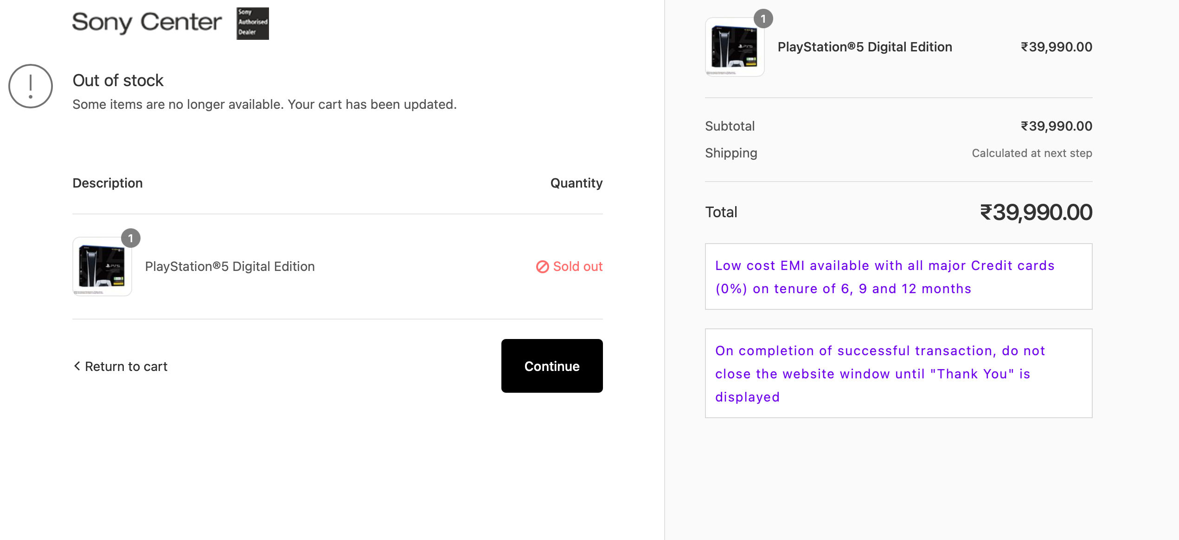Click the Out of stock heading

coord(118,80)
